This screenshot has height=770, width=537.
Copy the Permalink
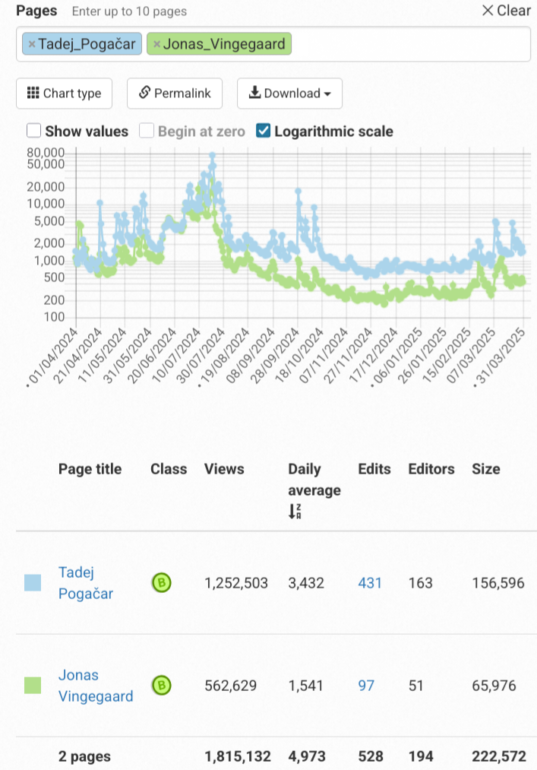point(175,93)
